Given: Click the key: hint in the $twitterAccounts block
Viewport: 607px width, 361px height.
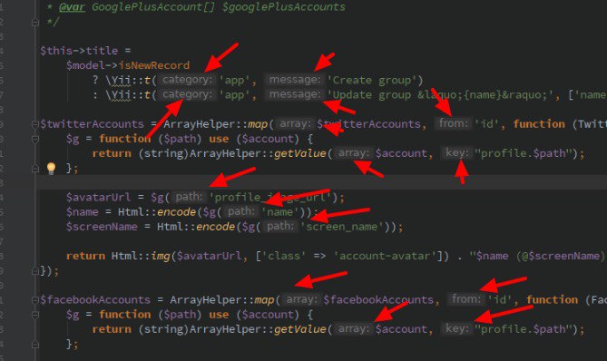Looking at the screenshot, I should coord(457,152).
